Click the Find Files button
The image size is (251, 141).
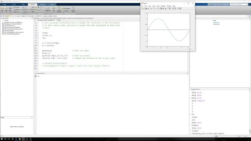tap(16, 7)
